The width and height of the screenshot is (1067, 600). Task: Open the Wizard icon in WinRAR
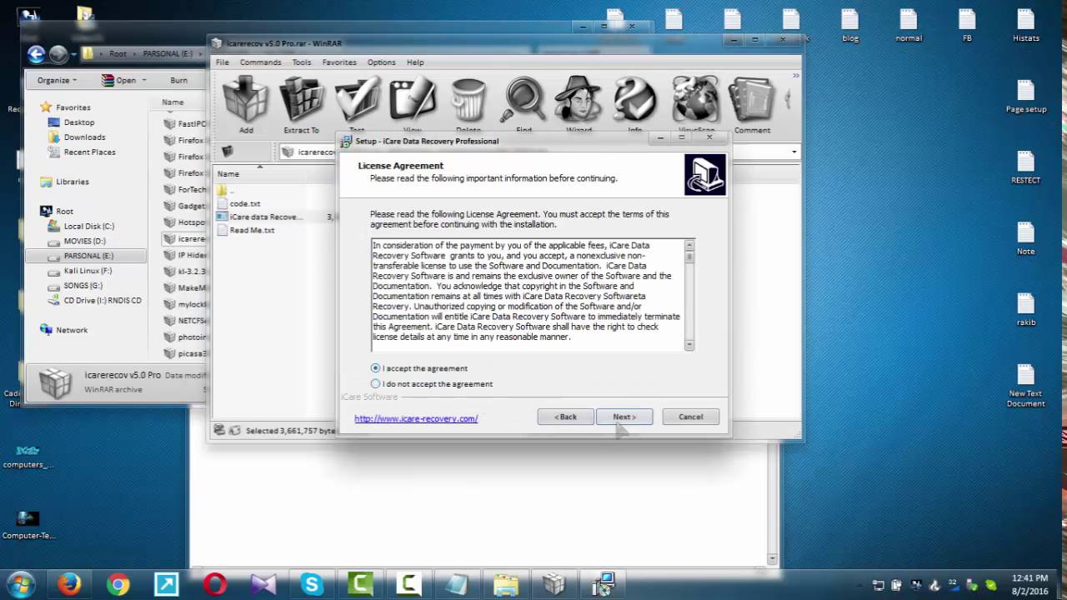tap(579, 104)
